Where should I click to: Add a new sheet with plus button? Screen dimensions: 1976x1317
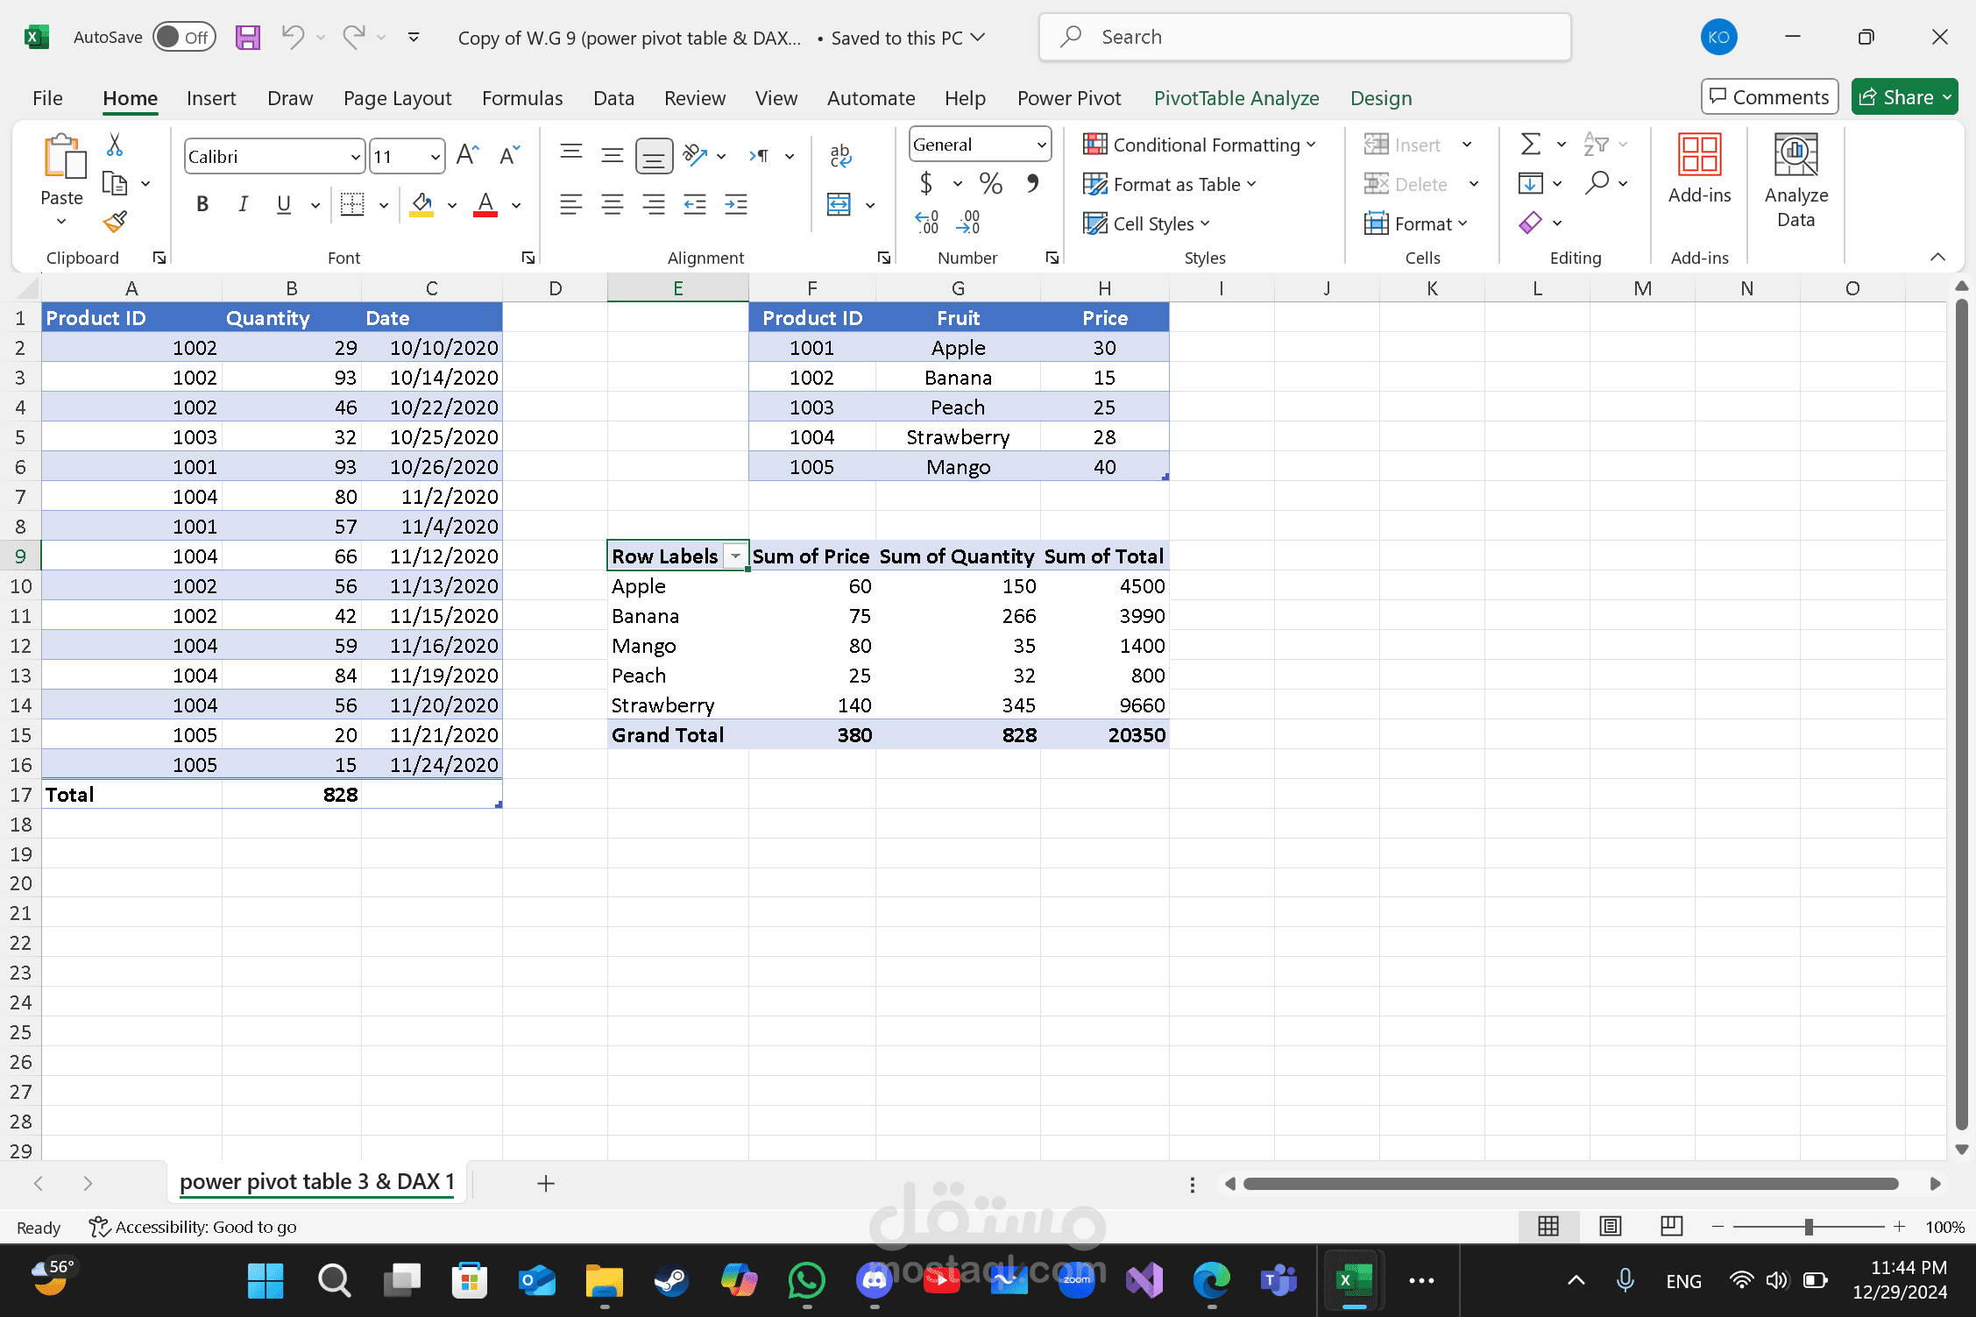545,1183
